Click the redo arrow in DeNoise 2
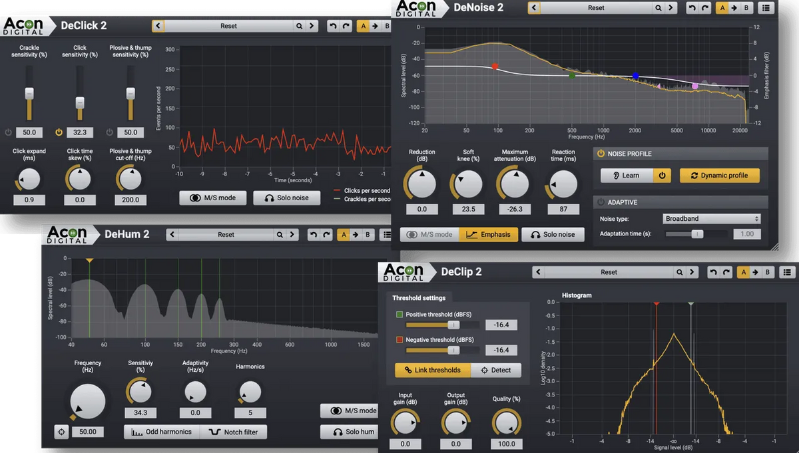The height and width of the screenshot is (453, 799). (x=704, y=8)
